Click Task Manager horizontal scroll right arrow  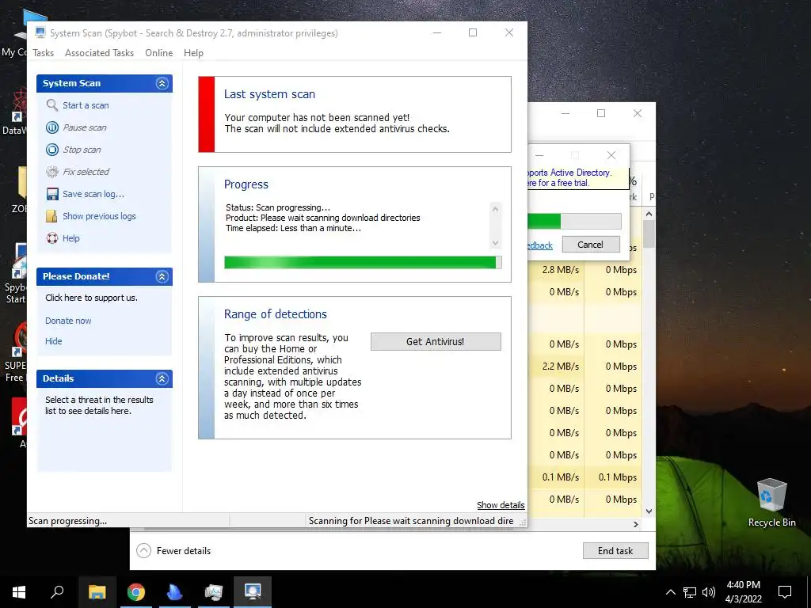click(636, 524)
